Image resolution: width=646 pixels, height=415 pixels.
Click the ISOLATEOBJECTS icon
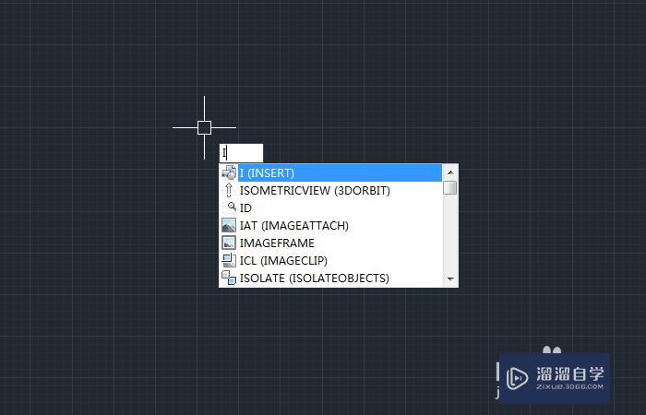(229, 278)
